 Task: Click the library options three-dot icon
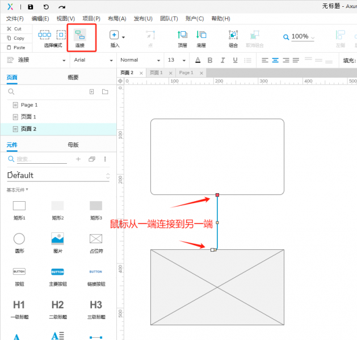[105, 159]
